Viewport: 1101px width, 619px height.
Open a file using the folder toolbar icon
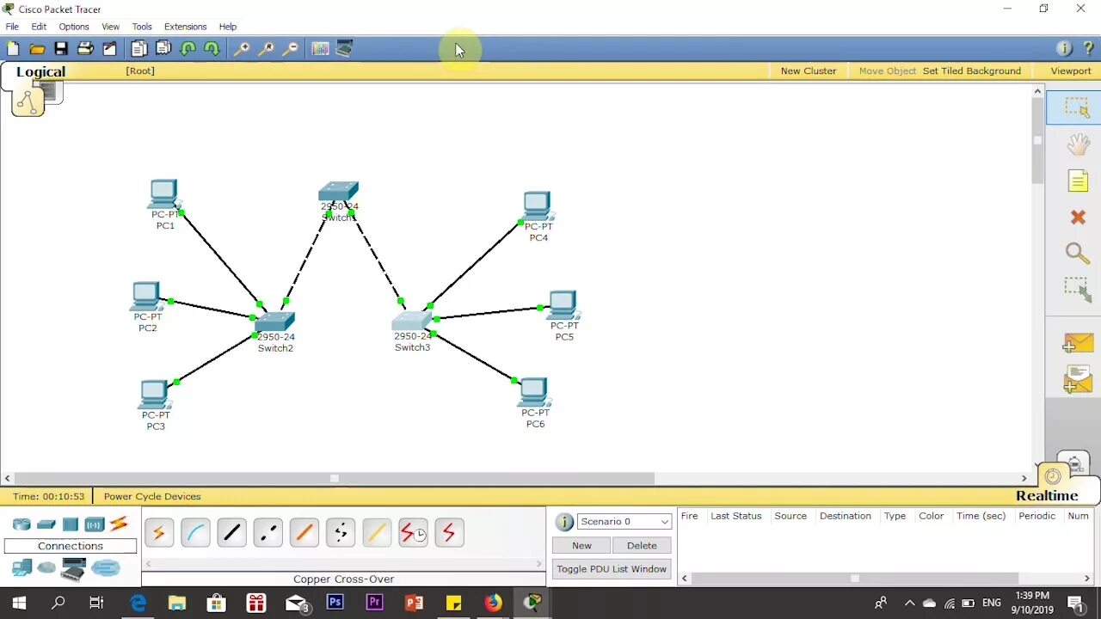pos(37,49)
